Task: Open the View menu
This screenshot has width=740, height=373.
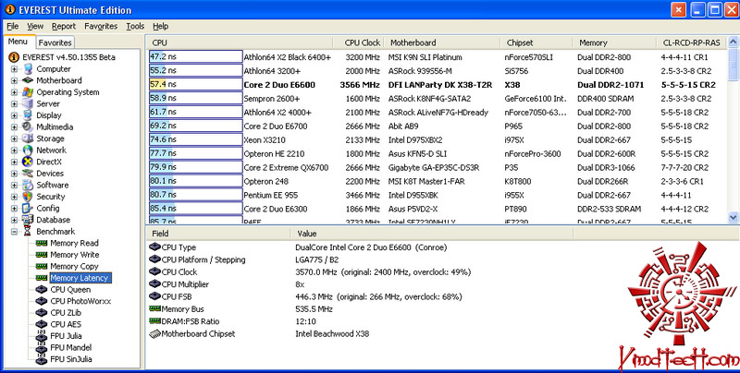Action: 35,27
